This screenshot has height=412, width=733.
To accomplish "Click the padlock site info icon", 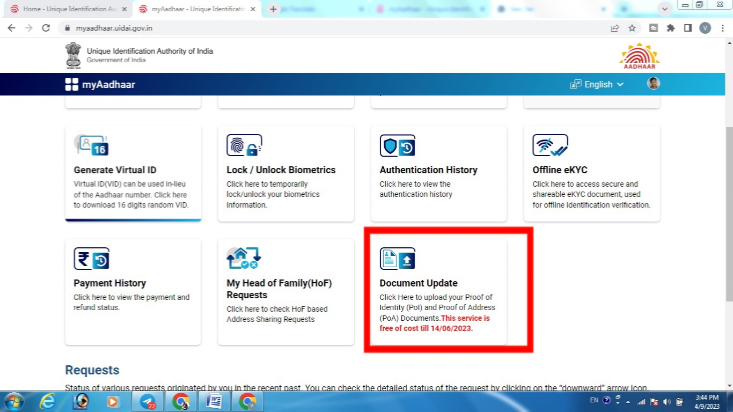I will point(68,28).
